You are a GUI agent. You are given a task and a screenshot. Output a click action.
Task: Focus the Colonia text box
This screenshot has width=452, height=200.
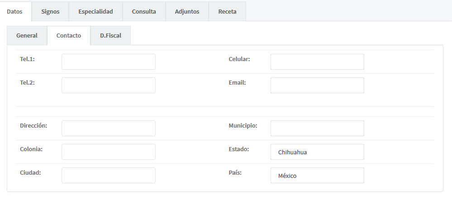(108, 152)
